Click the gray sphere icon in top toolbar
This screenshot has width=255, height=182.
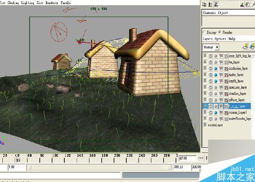(x=248, y=5)
